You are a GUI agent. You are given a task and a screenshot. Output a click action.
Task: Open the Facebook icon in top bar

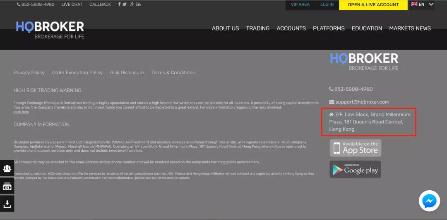tap(120, 4)
